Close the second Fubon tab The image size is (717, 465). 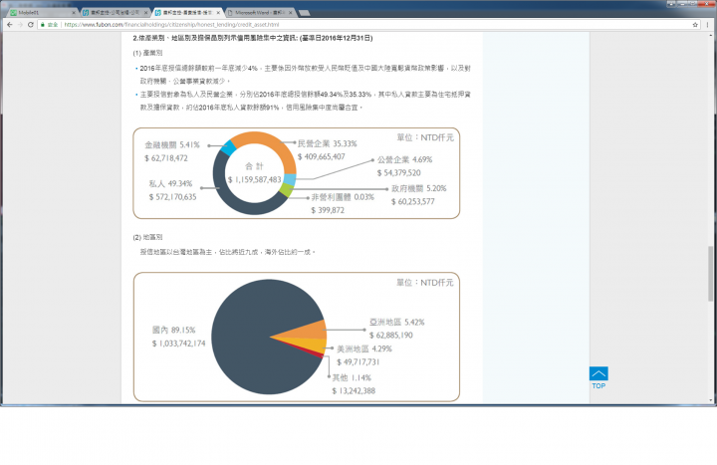(145, 13)
